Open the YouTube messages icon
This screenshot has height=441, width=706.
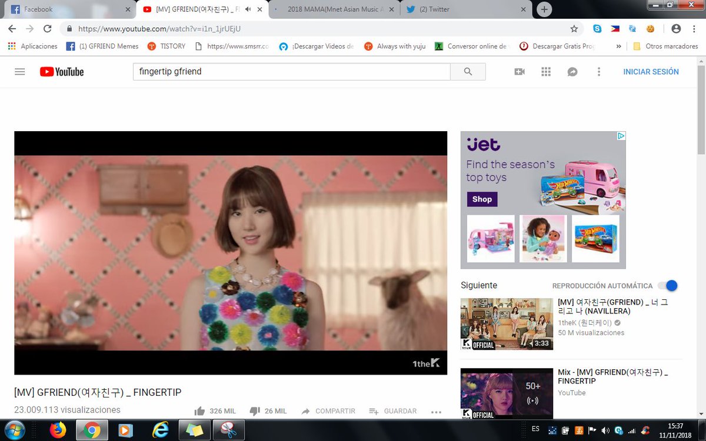tap(572, 72)
